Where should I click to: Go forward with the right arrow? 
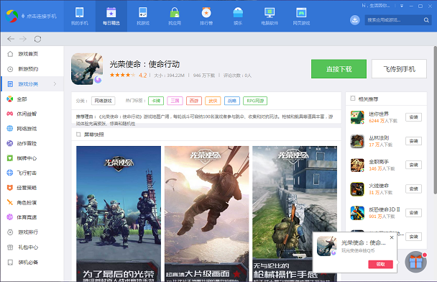23,39
